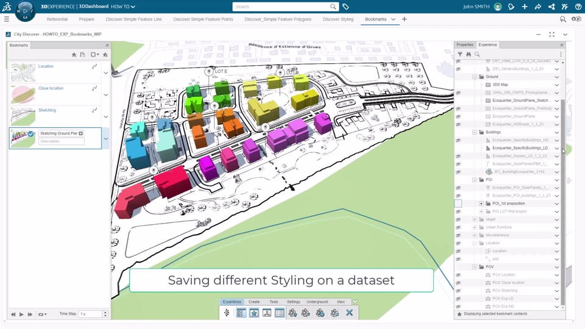The image size is (585, 329).
Task: Play the bookmark sequence
Action: tap(21, 314)
